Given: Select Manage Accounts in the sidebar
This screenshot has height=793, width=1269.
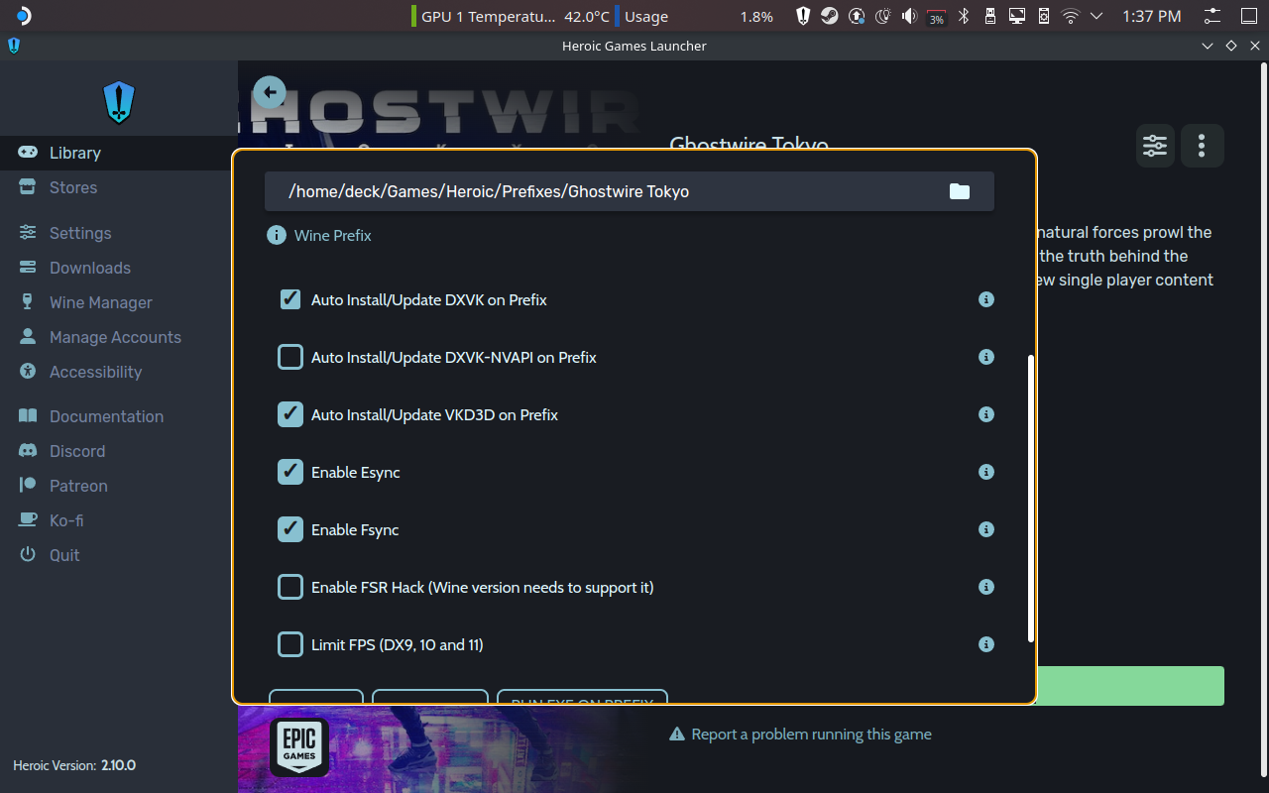Looking at the screenshot, I should [115, 337].
